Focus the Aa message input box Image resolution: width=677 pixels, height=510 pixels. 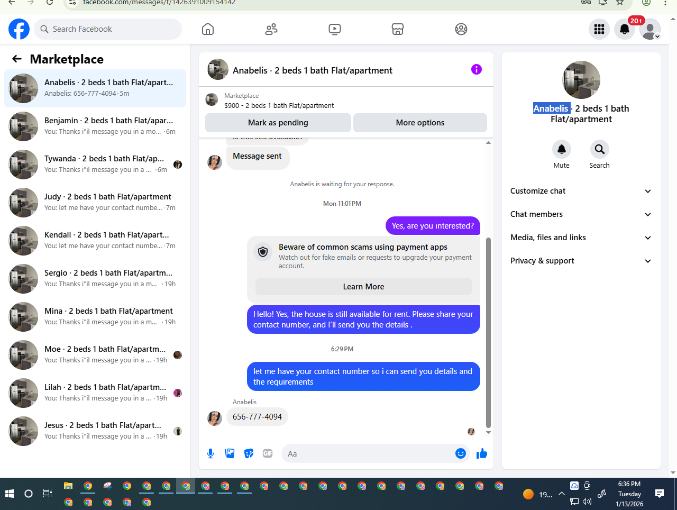[x=368, y=453]
